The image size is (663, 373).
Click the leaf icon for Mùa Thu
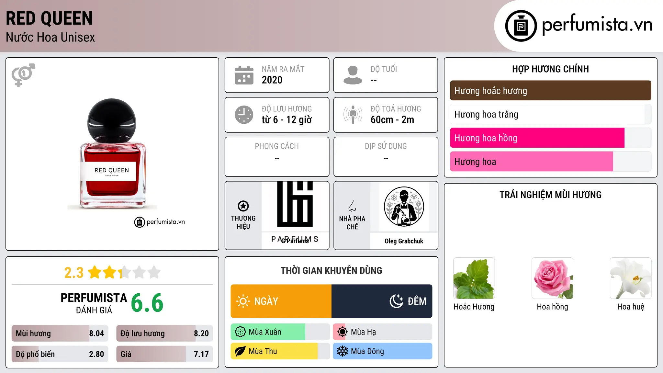240,351
